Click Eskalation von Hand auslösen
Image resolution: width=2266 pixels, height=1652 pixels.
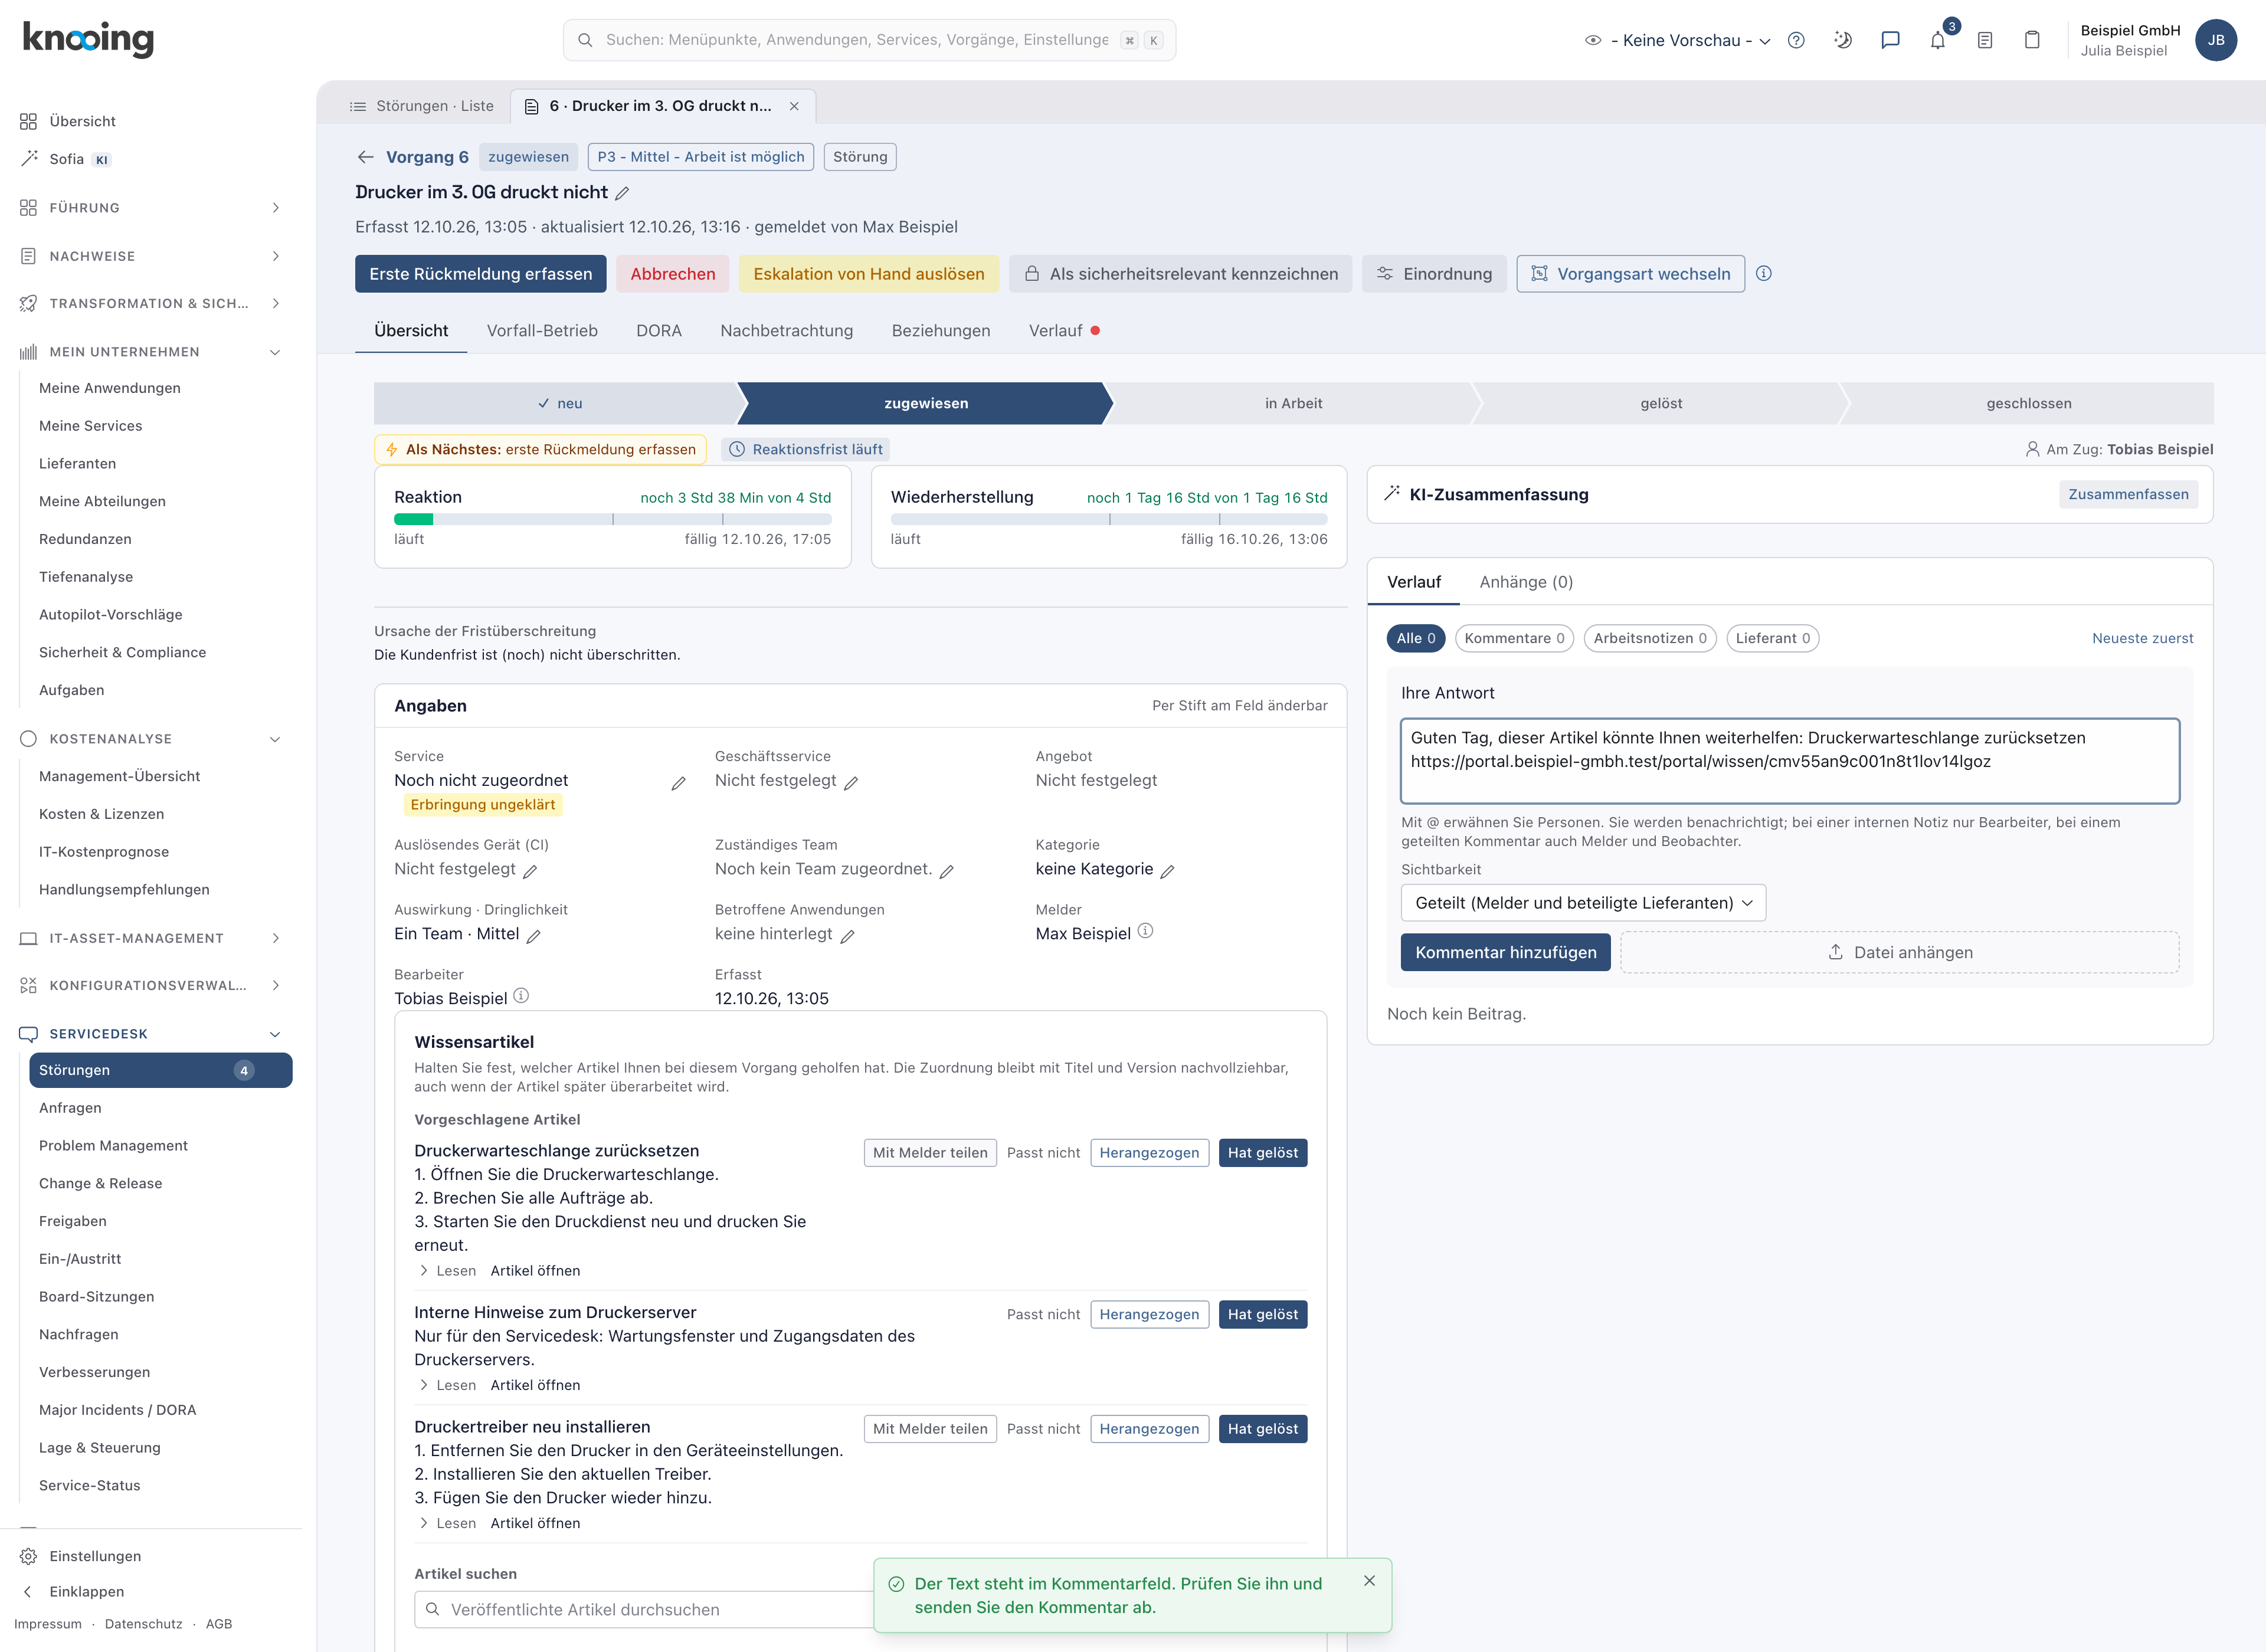click(x=868, y=274)
